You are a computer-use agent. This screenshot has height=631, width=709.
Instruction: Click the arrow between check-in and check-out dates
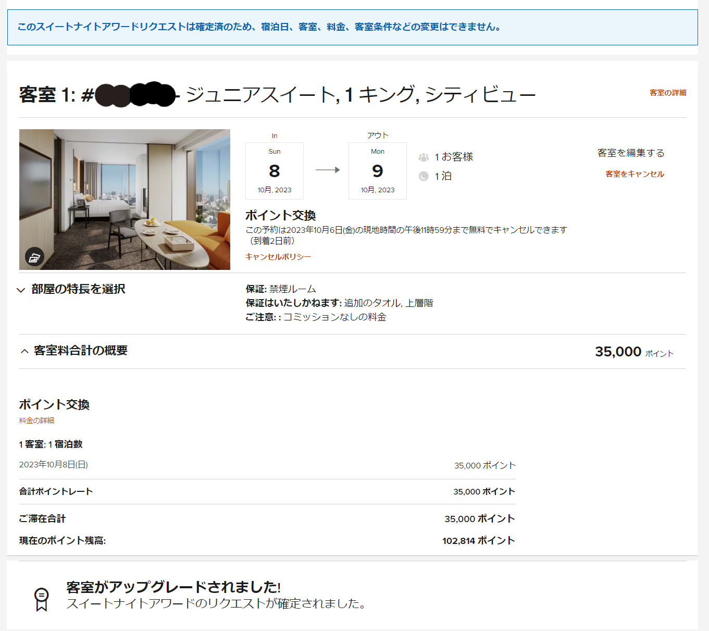[x=327, y=170]
